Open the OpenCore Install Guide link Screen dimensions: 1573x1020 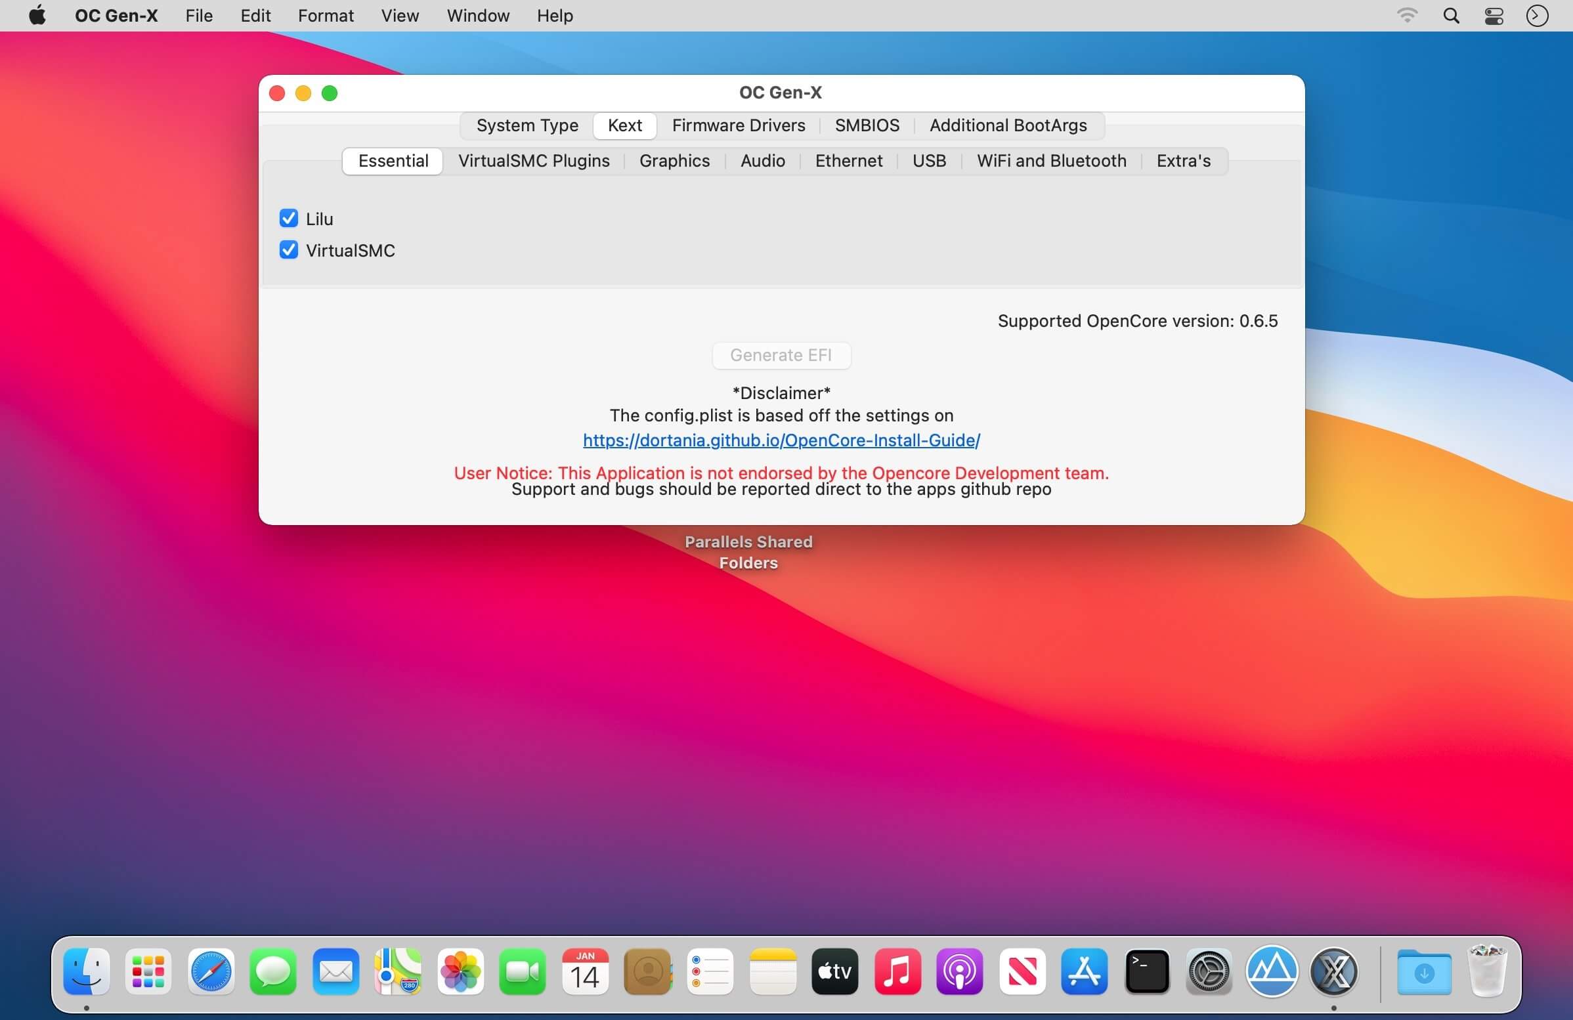(782, 440)
